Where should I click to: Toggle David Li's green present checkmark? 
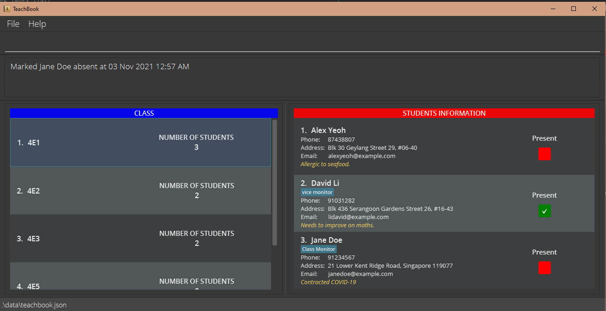click(544, 211)
